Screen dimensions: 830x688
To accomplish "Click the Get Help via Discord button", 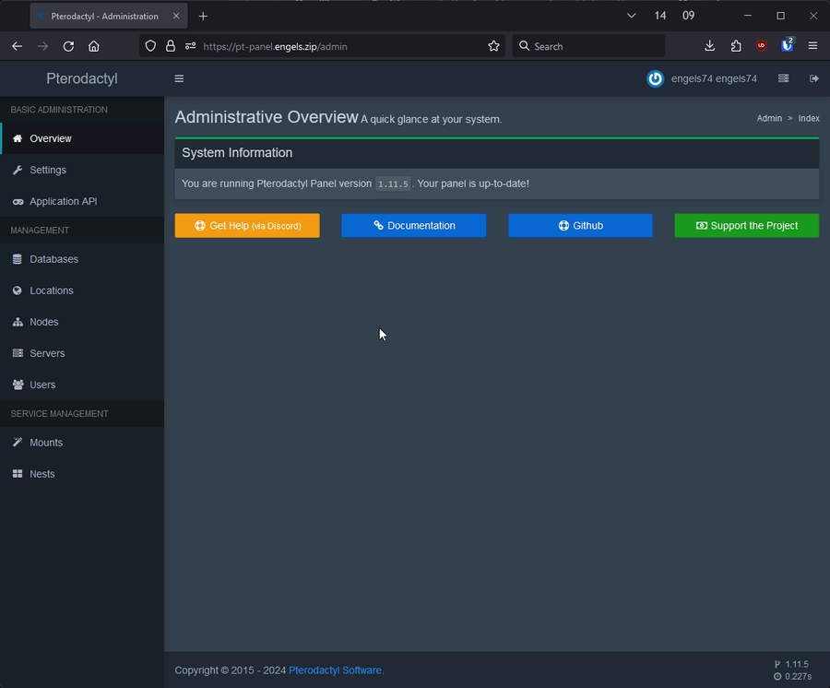I will 247,226.
